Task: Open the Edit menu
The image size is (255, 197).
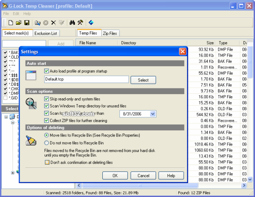Action: pos(16,14)
